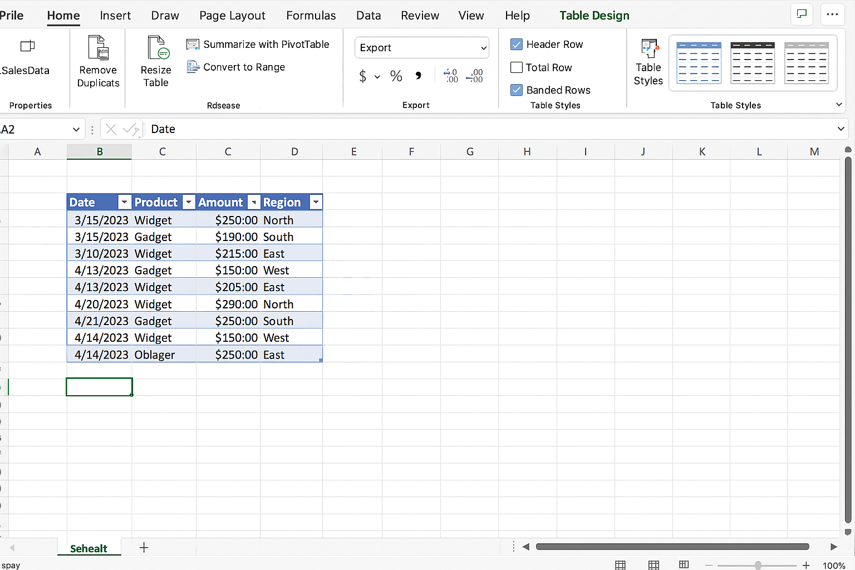This screenshot has width=855, height=570.
Task: Open the Export format dropdown
Action: 422,48
